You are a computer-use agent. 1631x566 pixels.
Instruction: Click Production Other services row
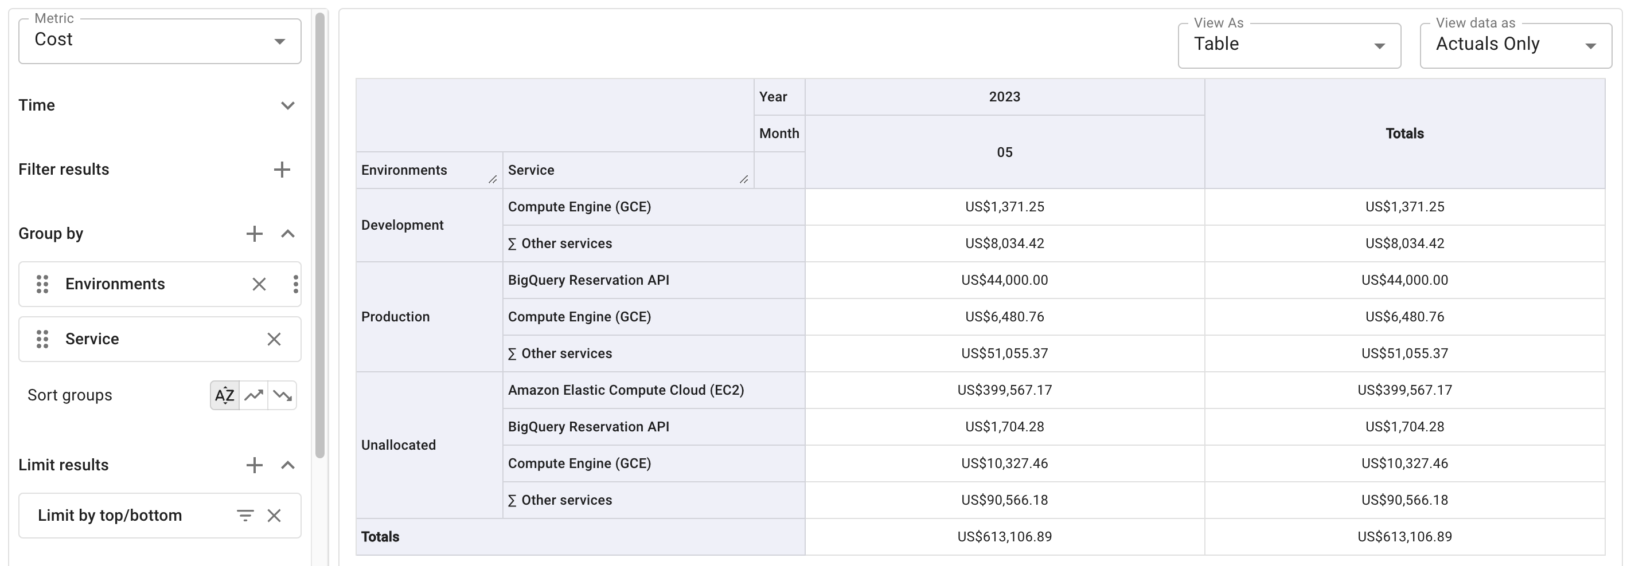[654, 353]
